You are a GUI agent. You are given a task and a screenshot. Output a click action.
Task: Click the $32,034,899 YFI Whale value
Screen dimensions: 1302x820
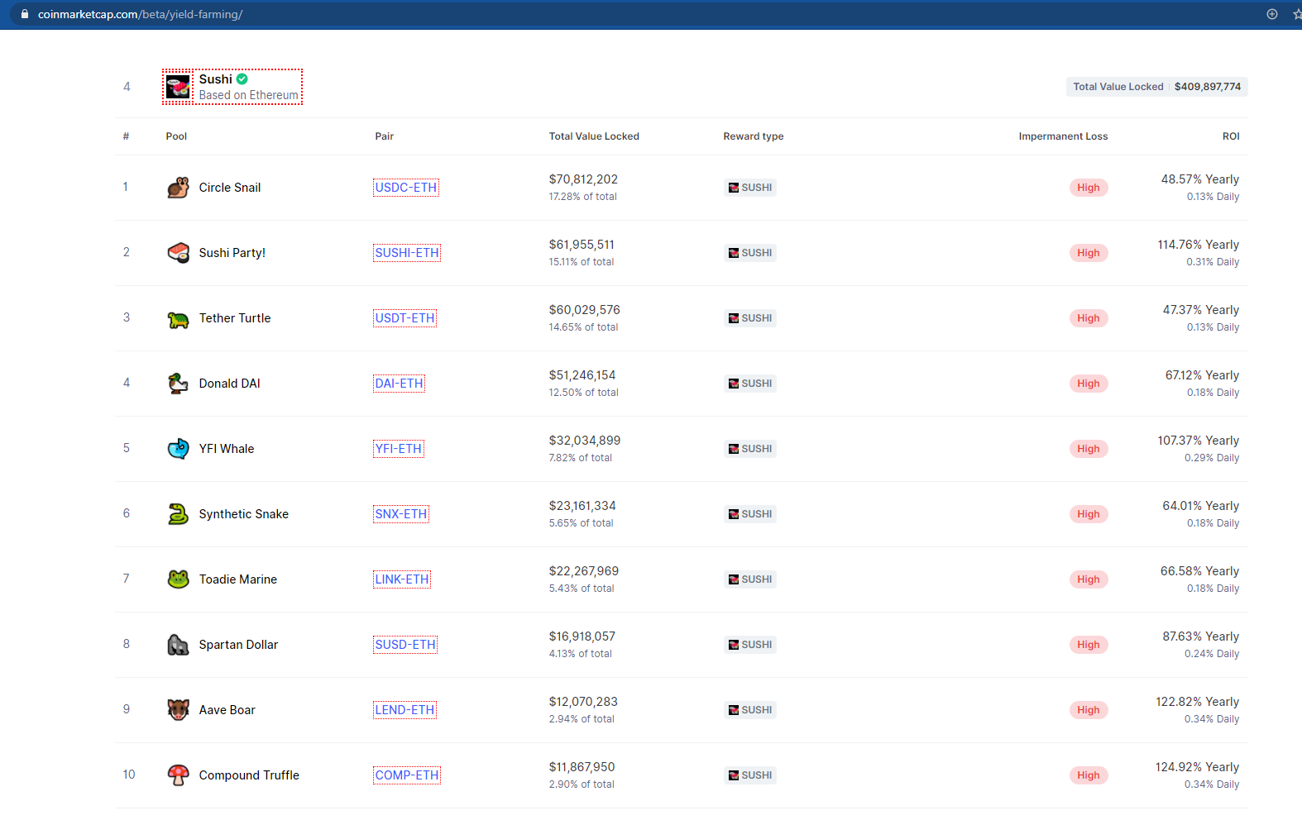[585, 441]
